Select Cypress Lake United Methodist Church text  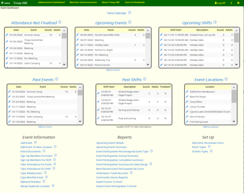click(x=210, y=112)
